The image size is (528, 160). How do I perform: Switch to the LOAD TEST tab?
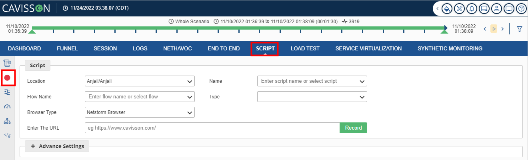pos(305,48)
